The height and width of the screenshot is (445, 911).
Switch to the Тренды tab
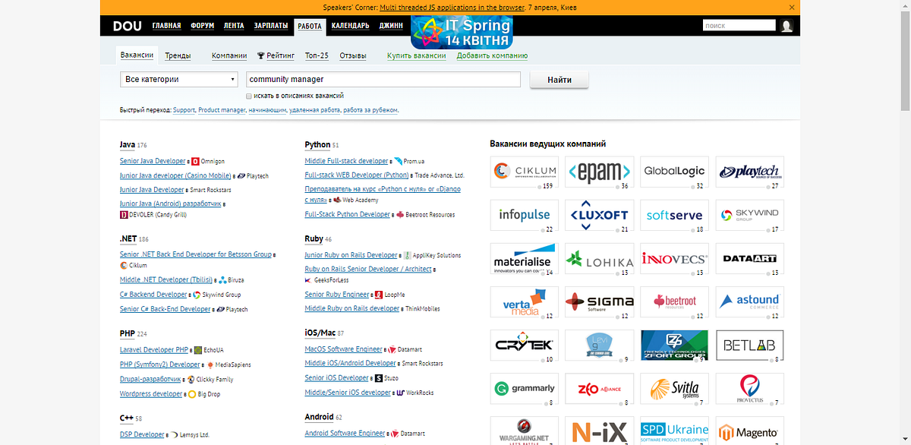[178, 55]
